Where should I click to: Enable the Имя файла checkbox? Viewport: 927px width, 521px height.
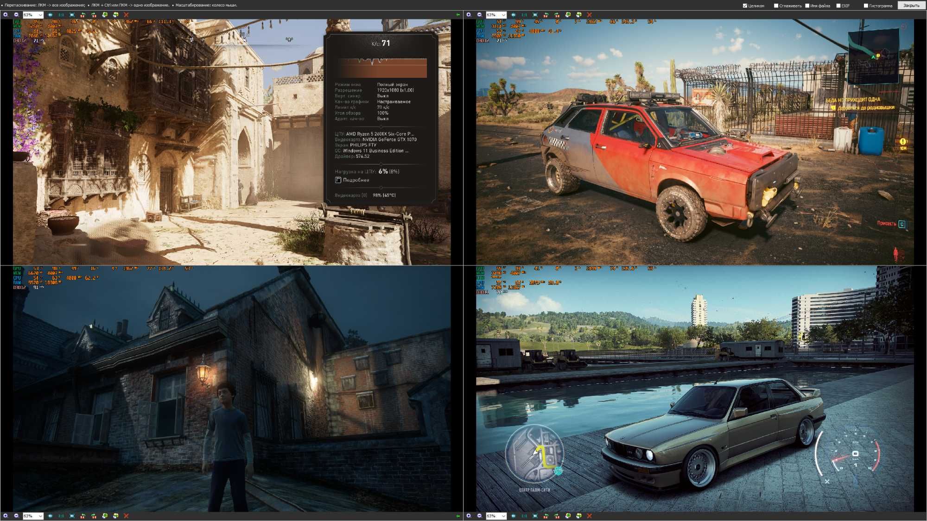coord(807,6)
